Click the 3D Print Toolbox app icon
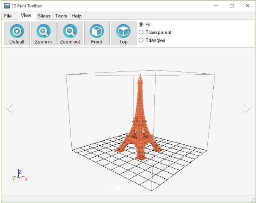Screen dimensions: 256x203 pyautogui.click(x=7, y=5)
